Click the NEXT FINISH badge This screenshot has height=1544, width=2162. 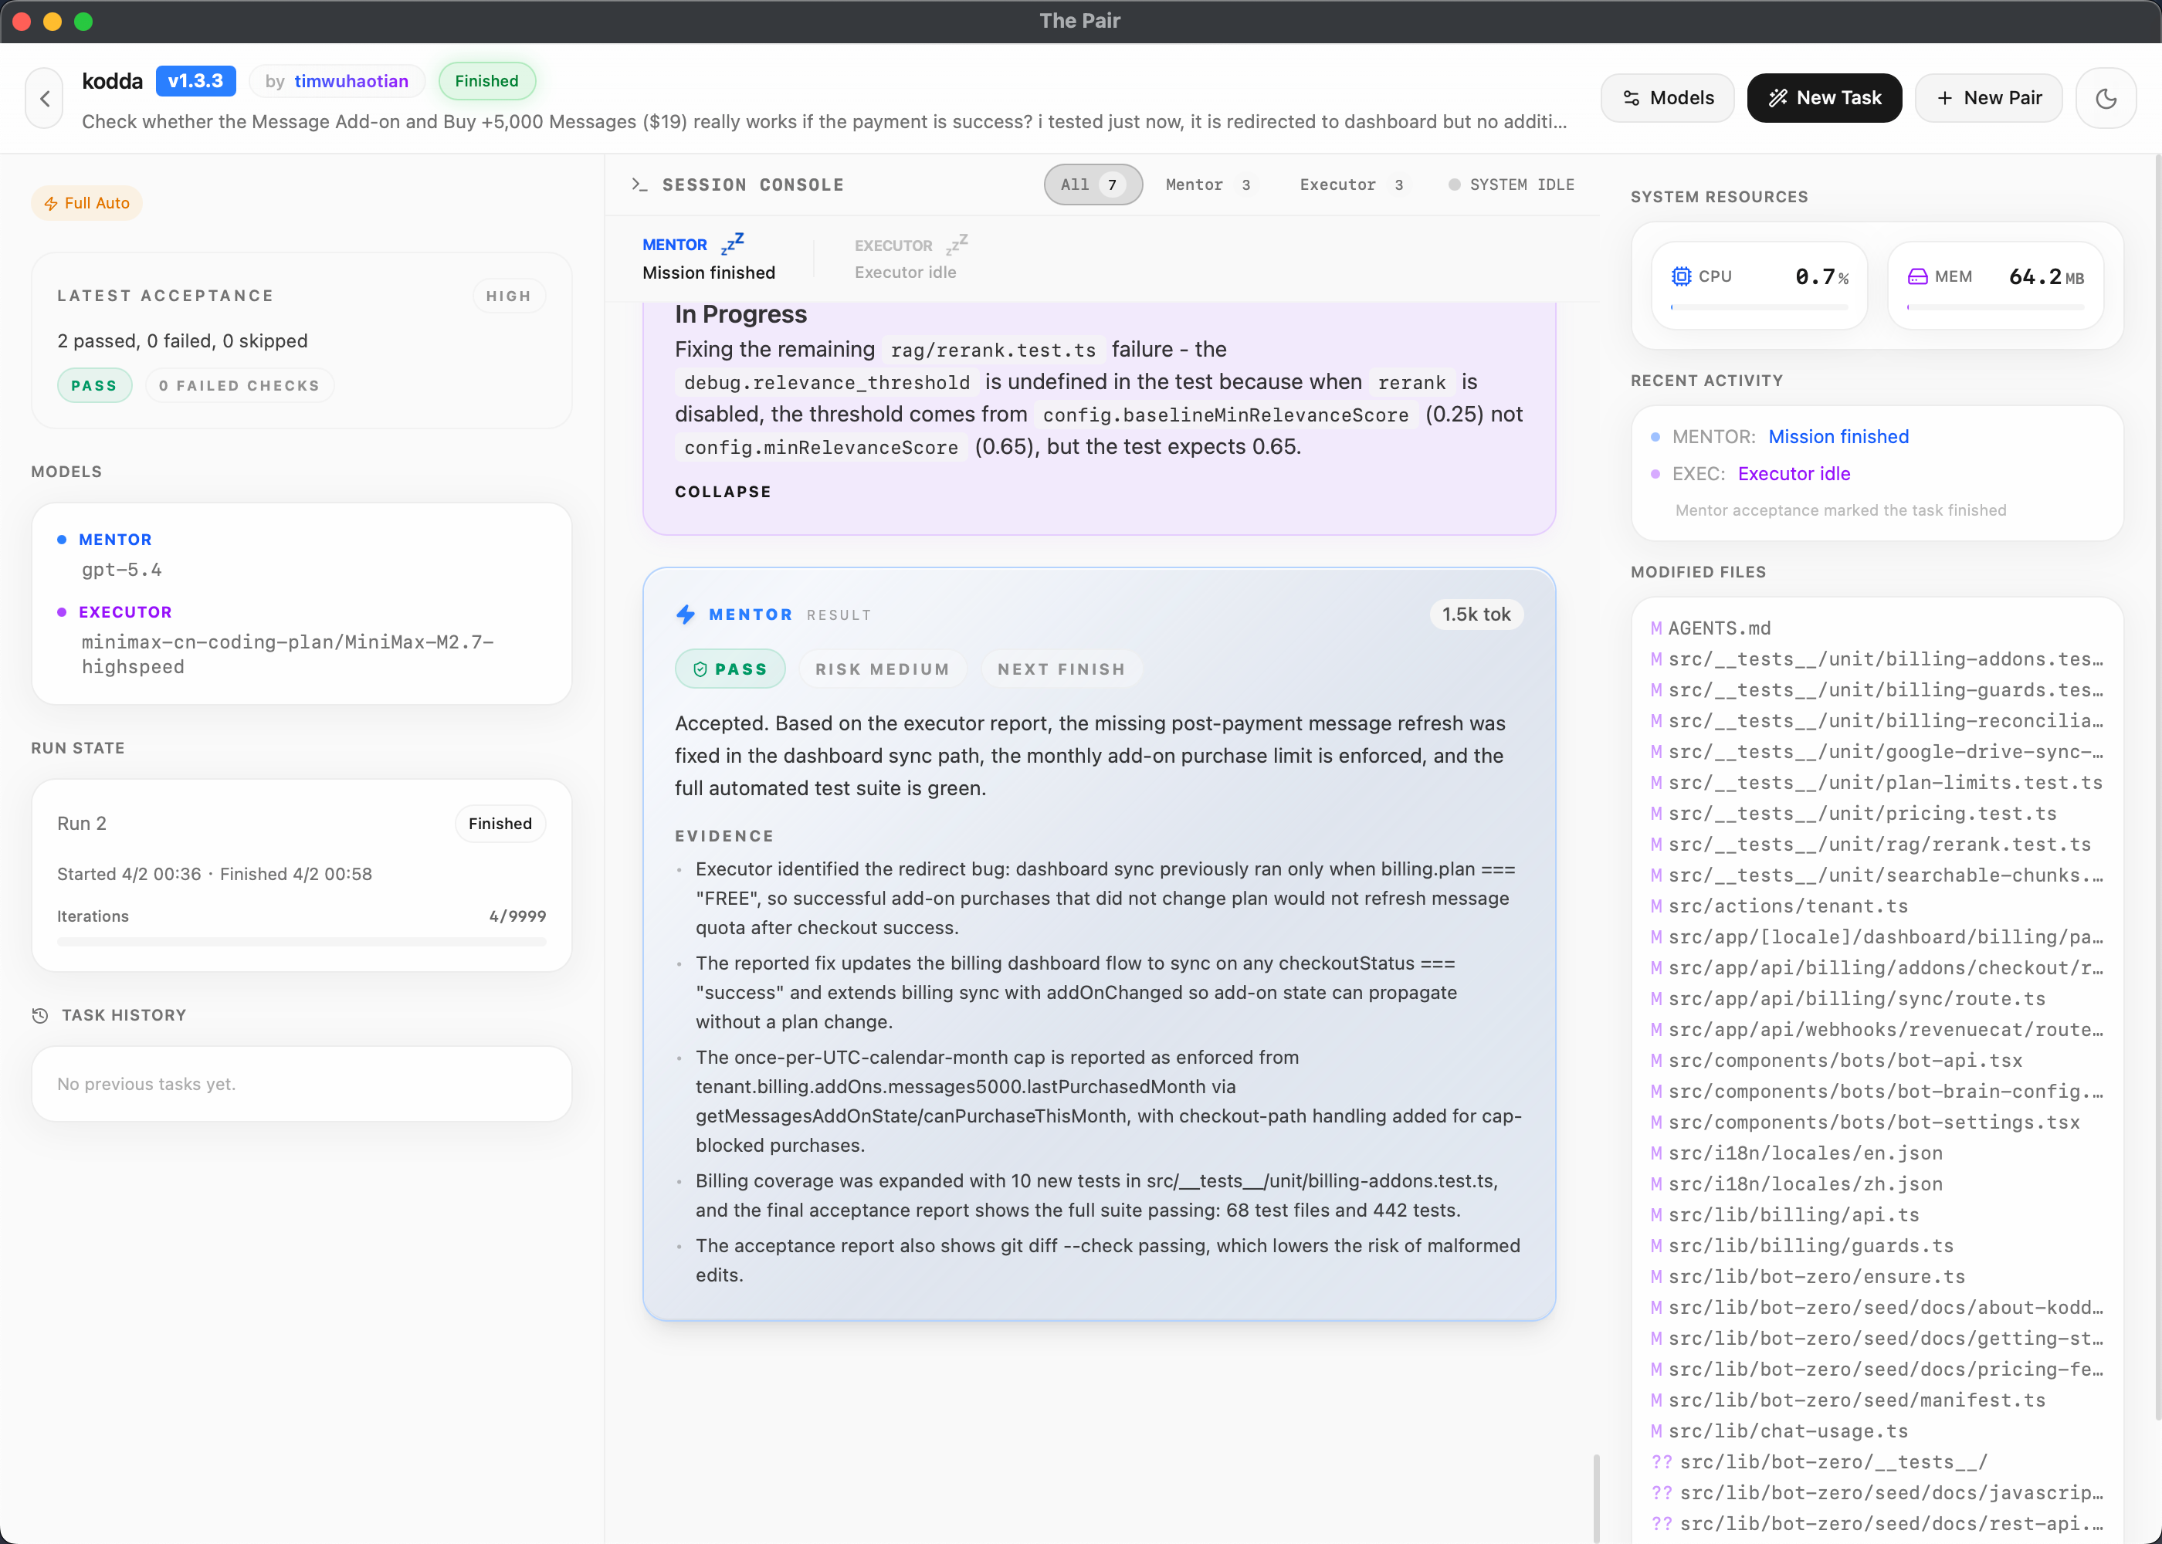pyautogui.click(x=1061, y=669)
